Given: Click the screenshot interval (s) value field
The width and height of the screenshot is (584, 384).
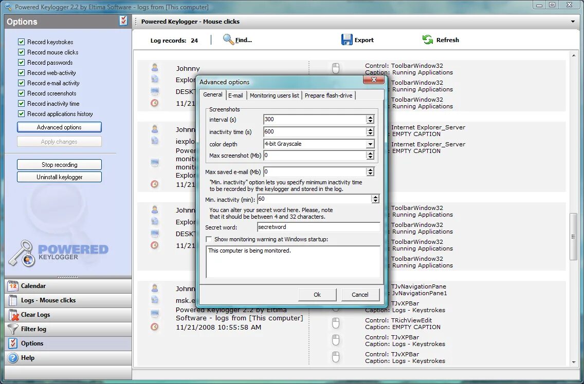Looking at the screenshot, I should [x=315, y=120].
